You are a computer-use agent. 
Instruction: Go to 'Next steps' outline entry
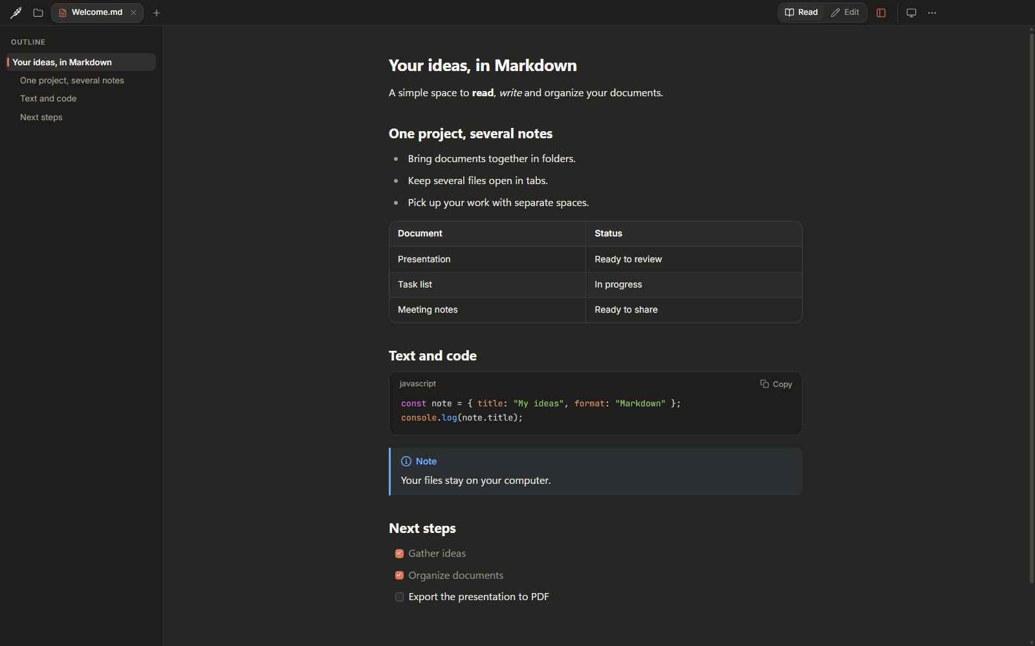41,117
